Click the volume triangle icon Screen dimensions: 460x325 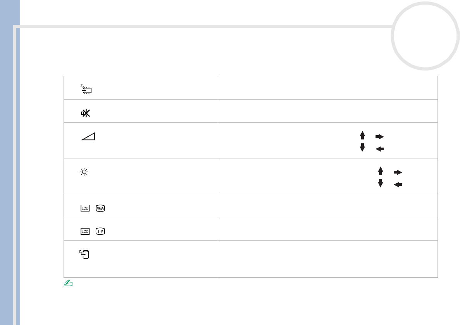coord(88,136)
